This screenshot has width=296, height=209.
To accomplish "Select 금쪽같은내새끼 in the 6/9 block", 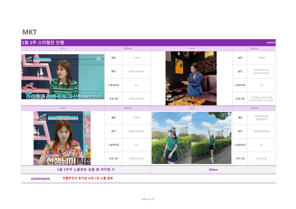I will click(x=137, y=159).
